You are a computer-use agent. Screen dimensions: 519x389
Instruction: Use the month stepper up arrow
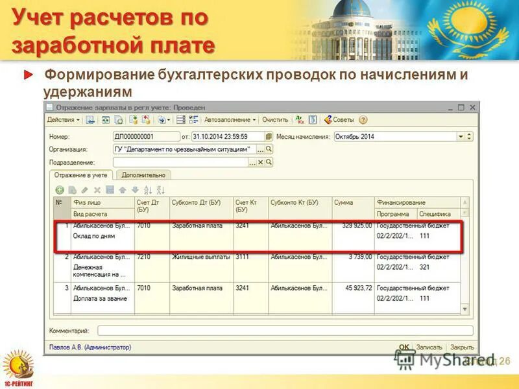coord(468,134)
